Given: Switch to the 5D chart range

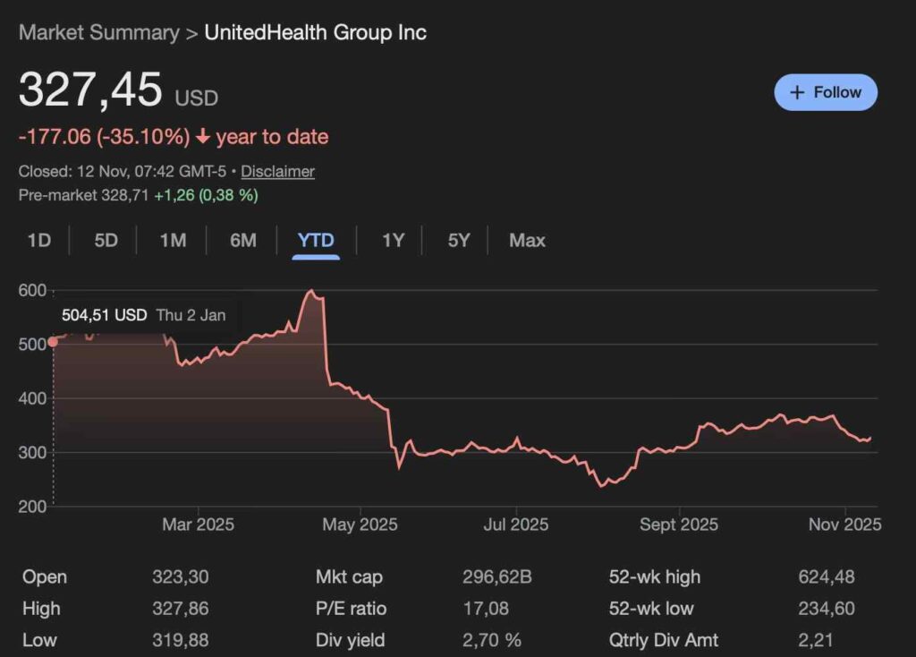Looking at the screenshot, I should (x=106, y=240).
